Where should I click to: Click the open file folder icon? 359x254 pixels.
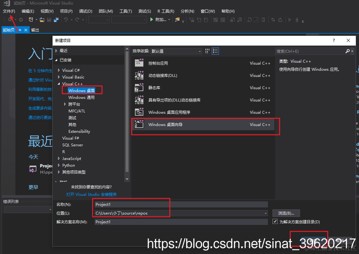click(x=42, y=20)
